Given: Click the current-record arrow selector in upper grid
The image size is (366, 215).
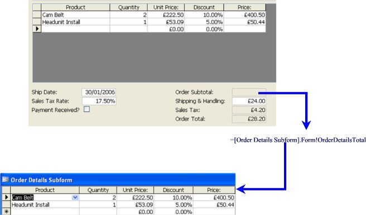Looking at the screenshot, I should point(37,29).
